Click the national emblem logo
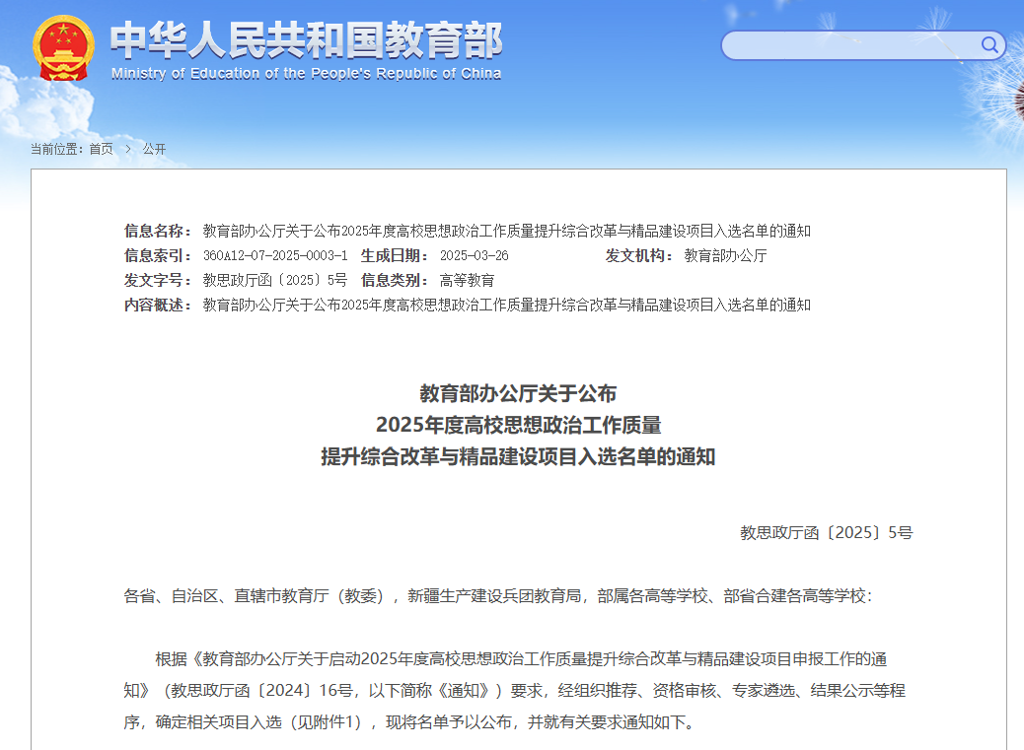Image resolution: width=1024 pixels, height=750 pixels. click(64, 48)
